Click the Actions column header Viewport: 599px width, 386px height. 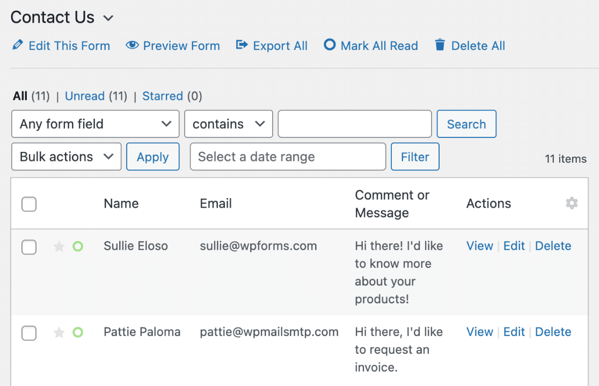point(488,203)
